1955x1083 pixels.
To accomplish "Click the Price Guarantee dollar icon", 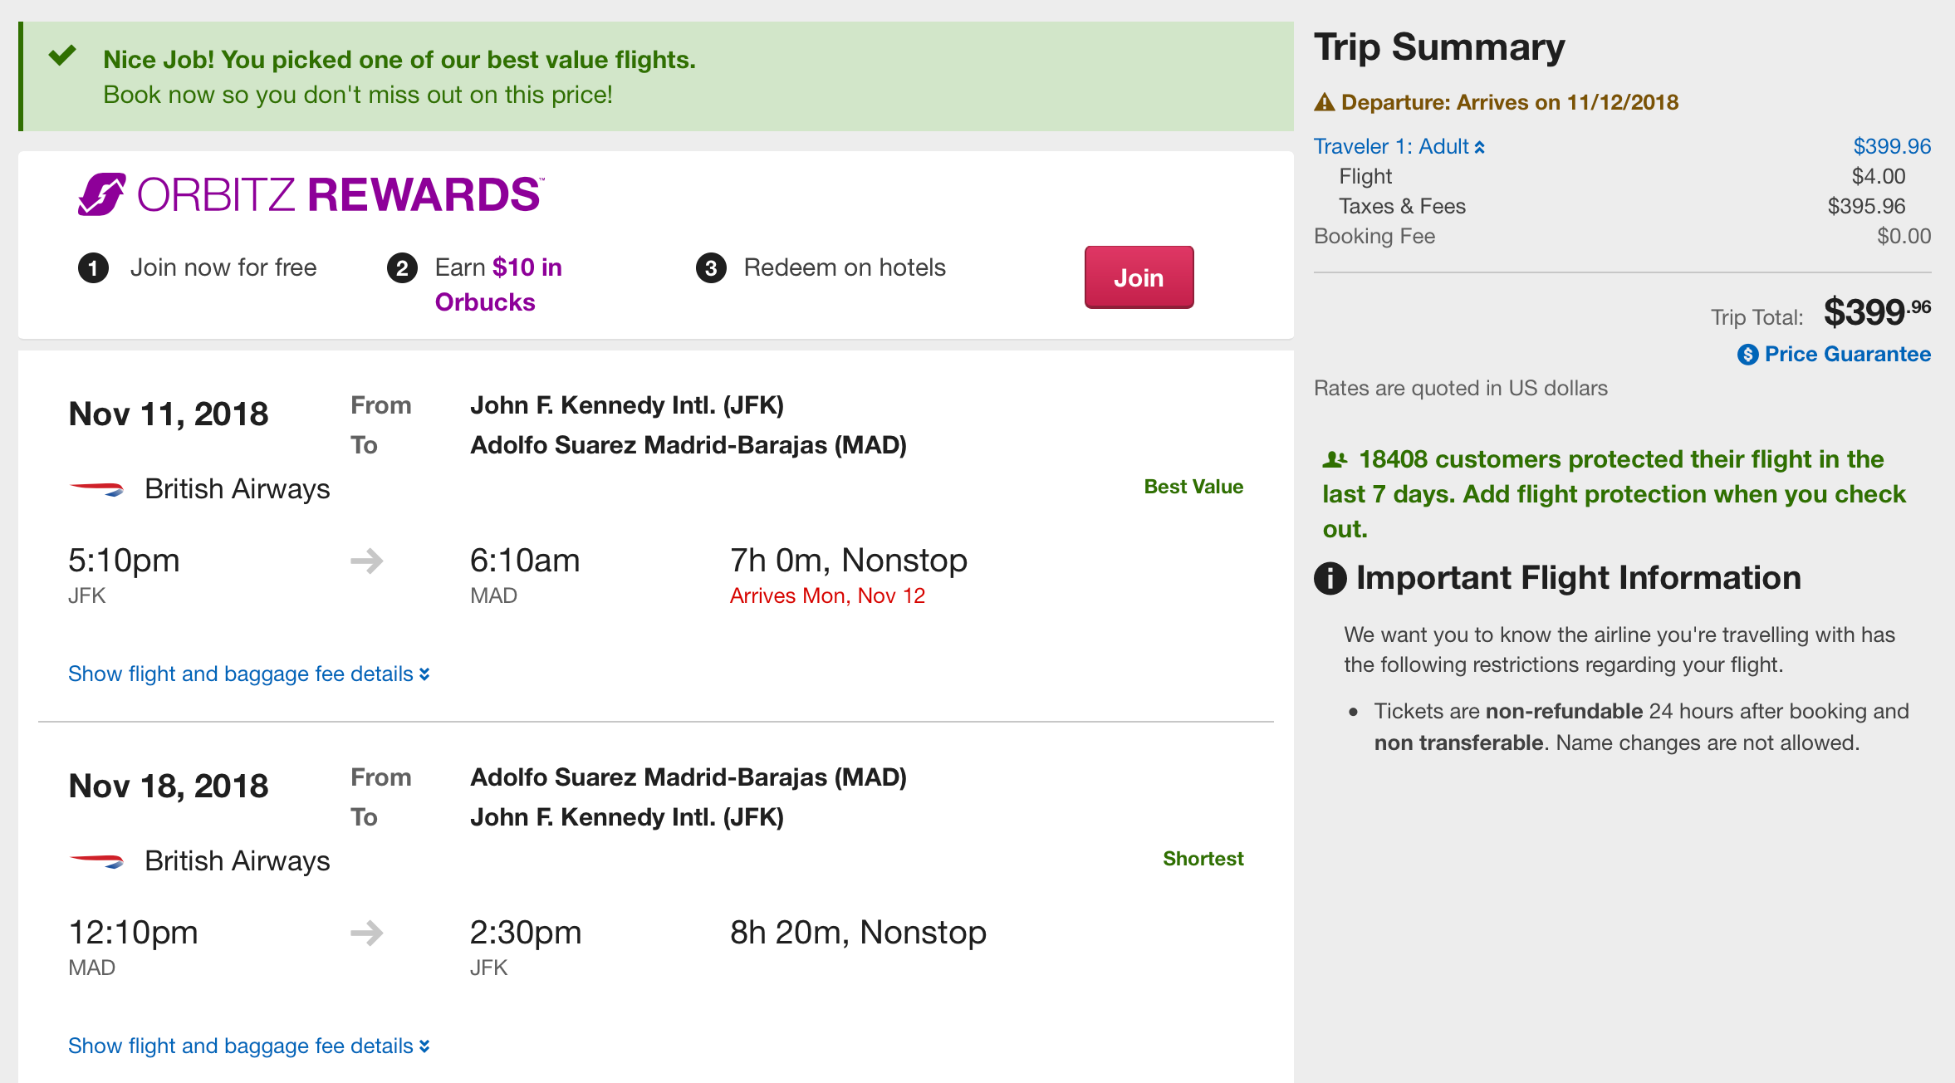I will (1747, 355).
